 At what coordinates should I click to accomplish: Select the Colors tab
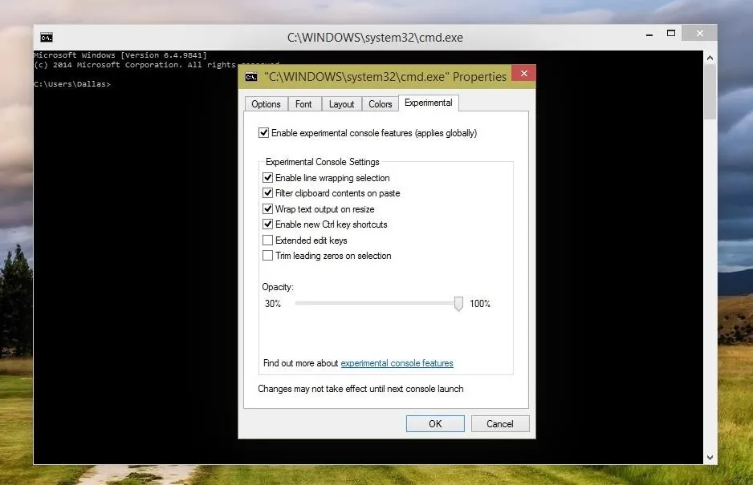[x=381, y=104]
